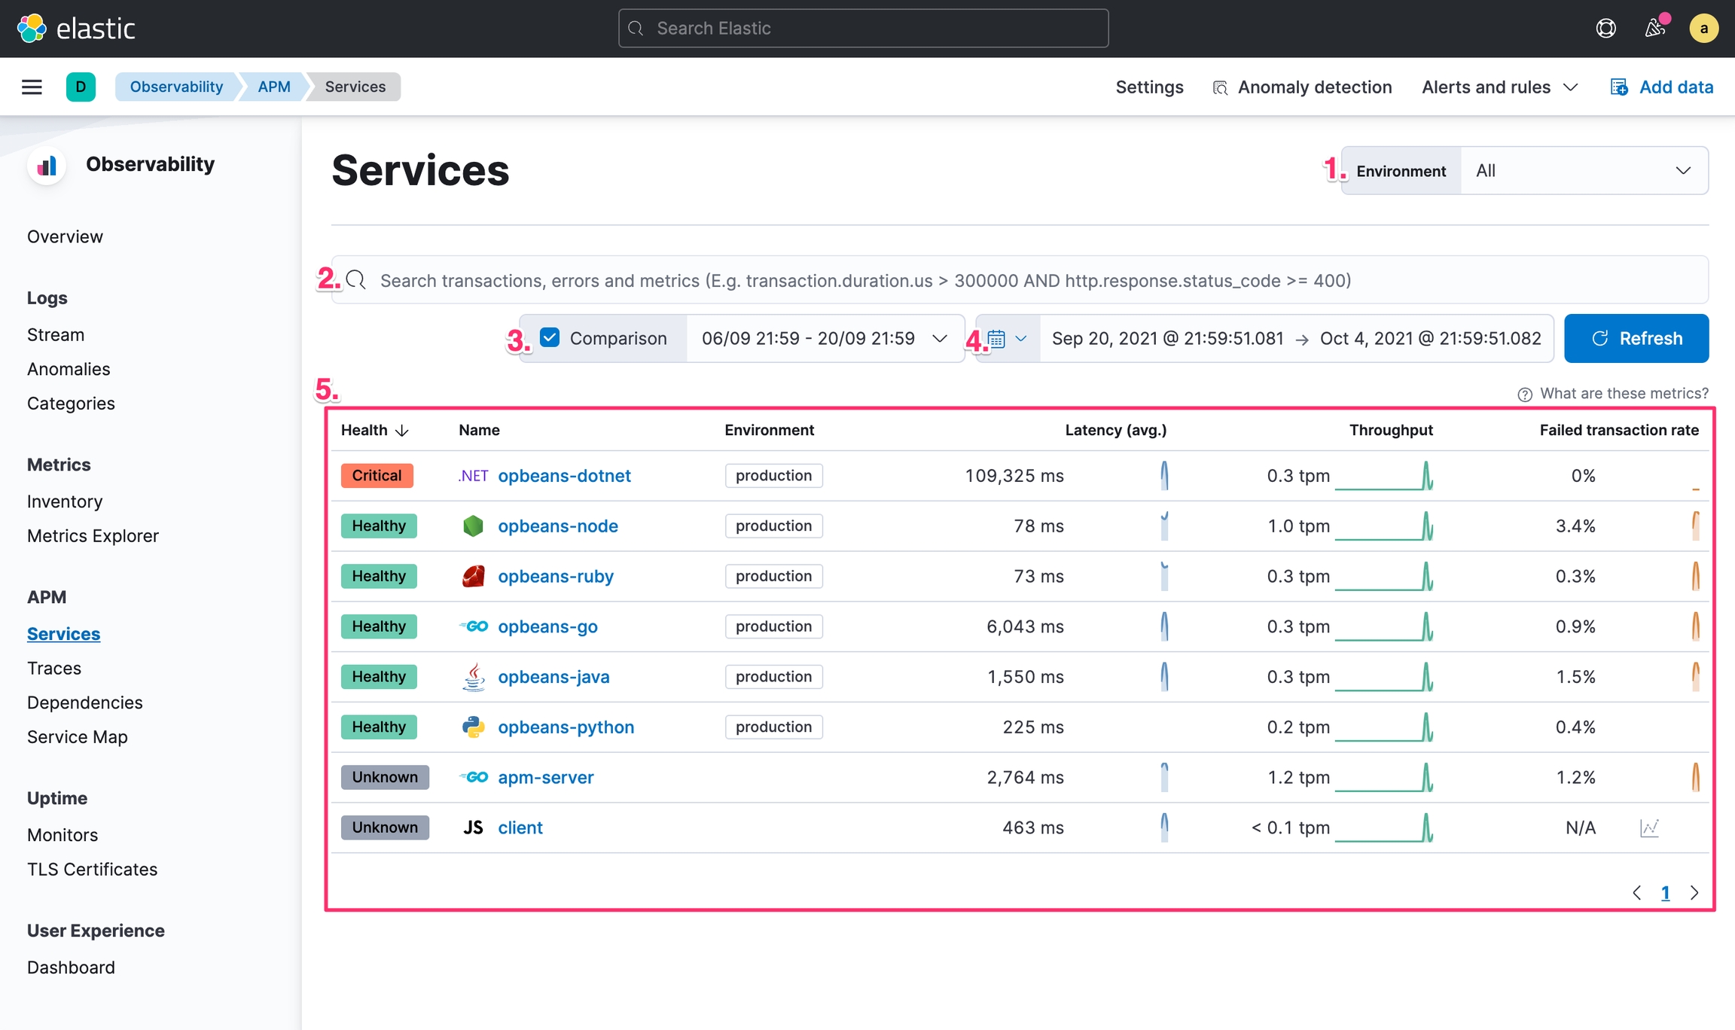
Task: Open the hamburger navigation menu
Action: click(32, 87)
